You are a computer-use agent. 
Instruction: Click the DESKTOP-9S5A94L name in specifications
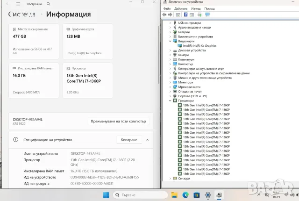point(85,154)
